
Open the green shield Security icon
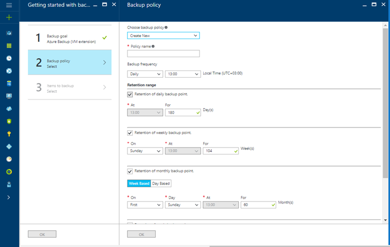(9, 121)
